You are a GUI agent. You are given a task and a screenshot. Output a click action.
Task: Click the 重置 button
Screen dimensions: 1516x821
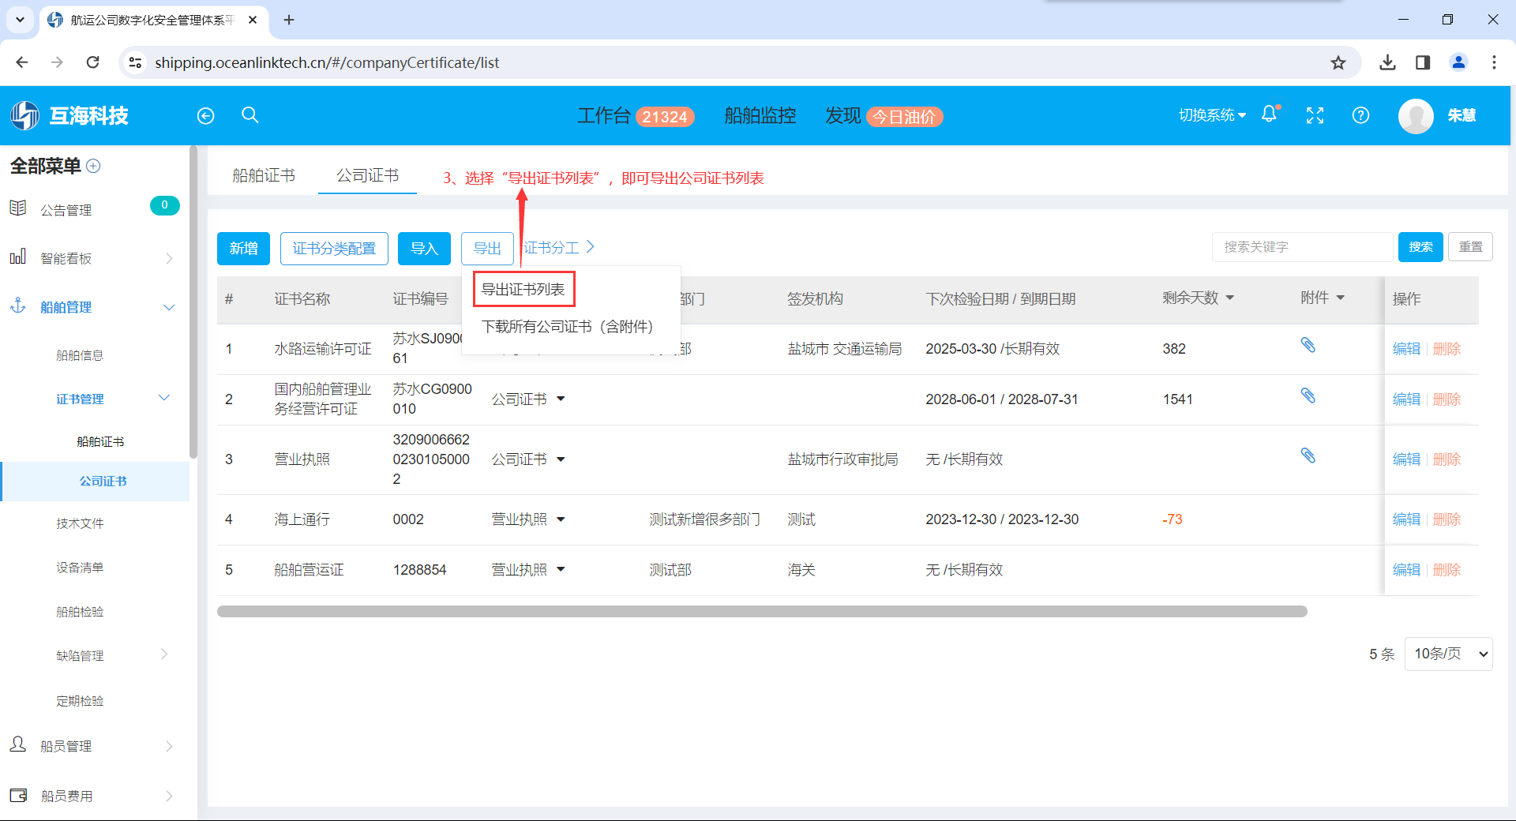point(1470,247)
